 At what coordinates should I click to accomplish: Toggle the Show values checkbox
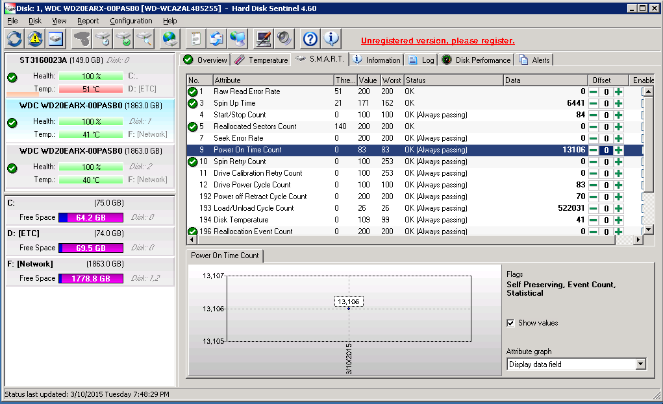(511, 323)
